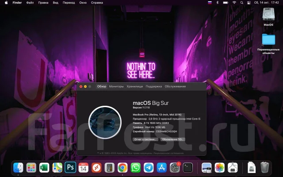Click the serial number C02NMBCHG3QH
Image resolution: width=283 pixels, height=177 pixels.
[166, 131]
